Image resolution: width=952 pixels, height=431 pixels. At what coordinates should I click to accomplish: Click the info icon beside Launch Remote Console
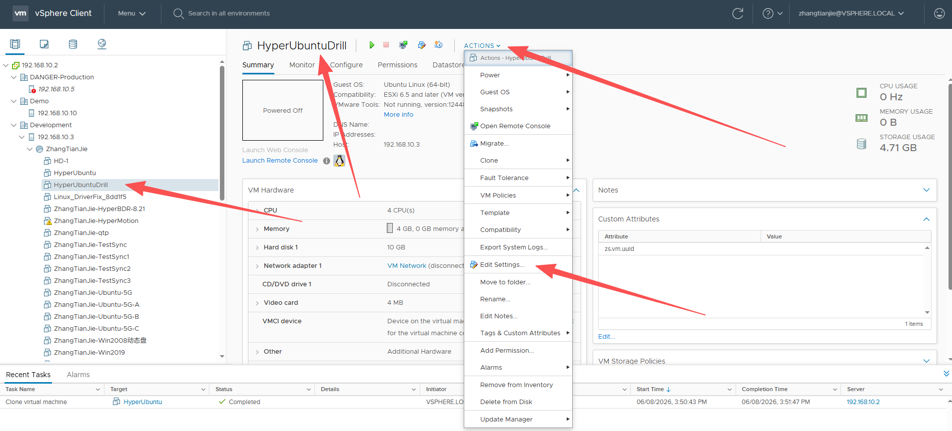tap(326, 161)
